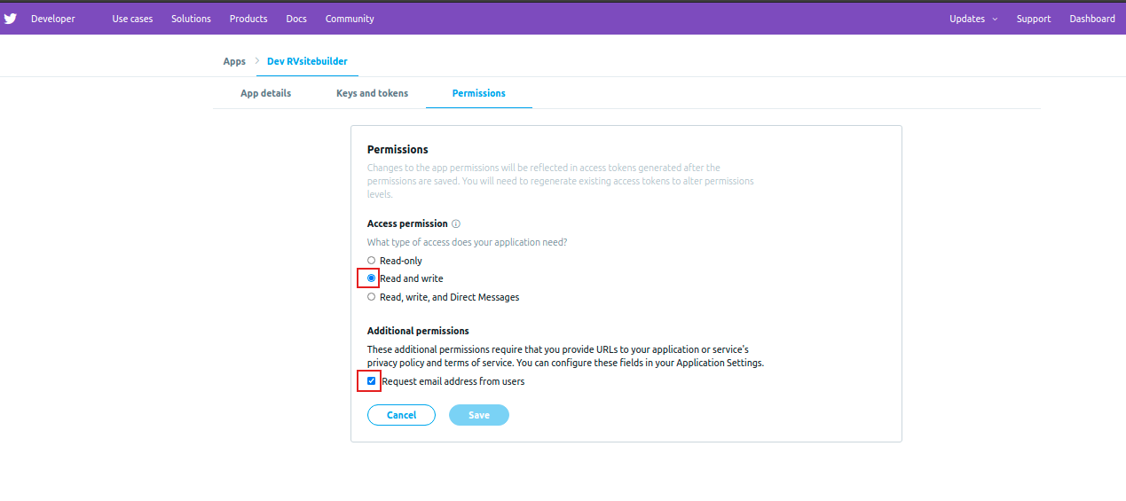1126x501 pixels.
Task: Open the Products menu
Action: [248, 19]
